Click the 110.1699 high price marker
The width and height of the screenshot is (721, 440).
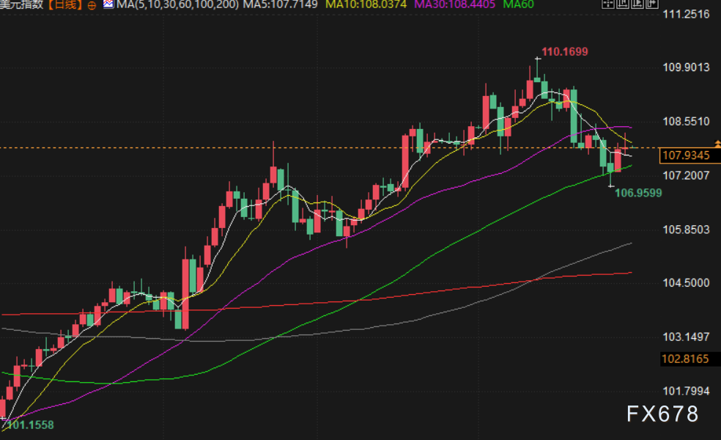(564, 51)
